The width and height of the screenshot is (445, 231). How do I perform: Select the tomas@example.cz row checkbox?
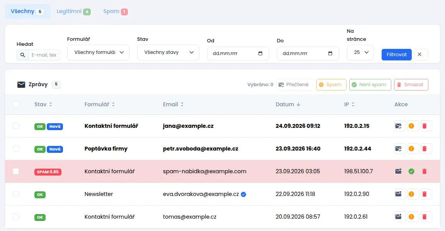(16, 217)
